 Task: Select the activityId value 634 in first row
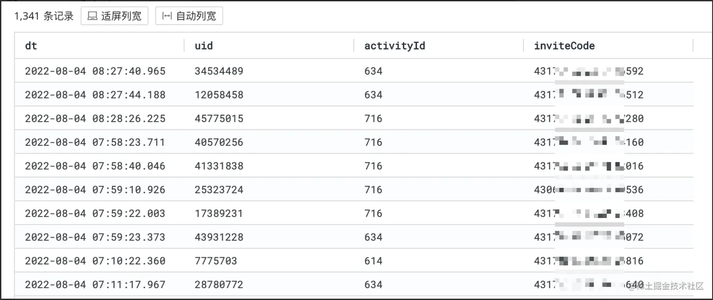[373, 71]
